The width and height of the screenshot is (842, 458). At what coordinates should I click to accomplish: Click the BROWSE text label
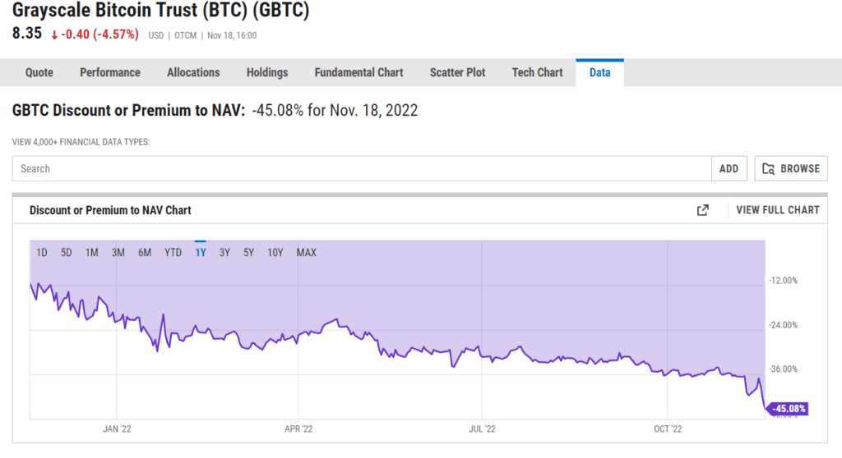click(800, 169)
